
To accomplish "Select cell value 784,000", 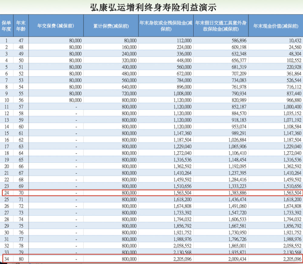I will tap(184, 80).
